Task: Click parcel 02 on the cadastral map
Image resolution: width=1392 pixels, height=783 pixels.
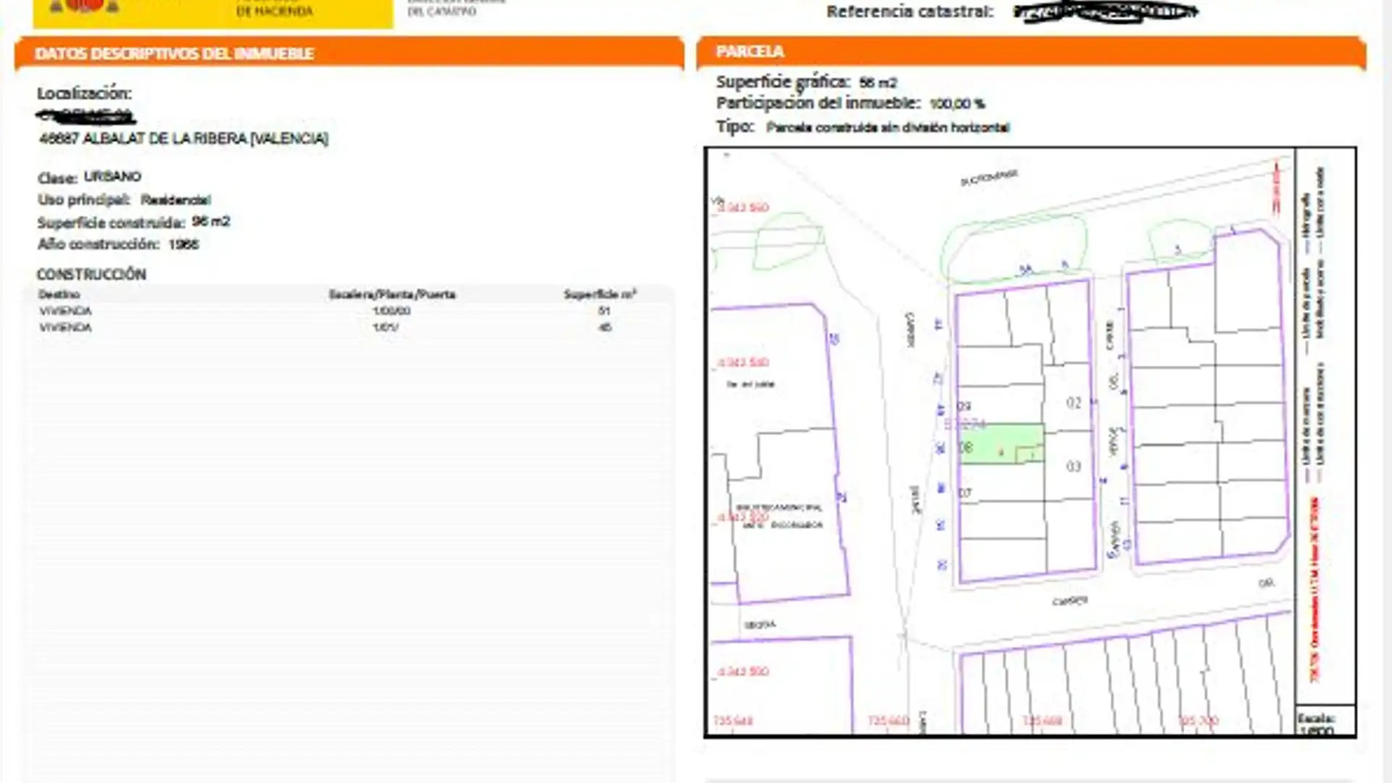Action: 1074,402
